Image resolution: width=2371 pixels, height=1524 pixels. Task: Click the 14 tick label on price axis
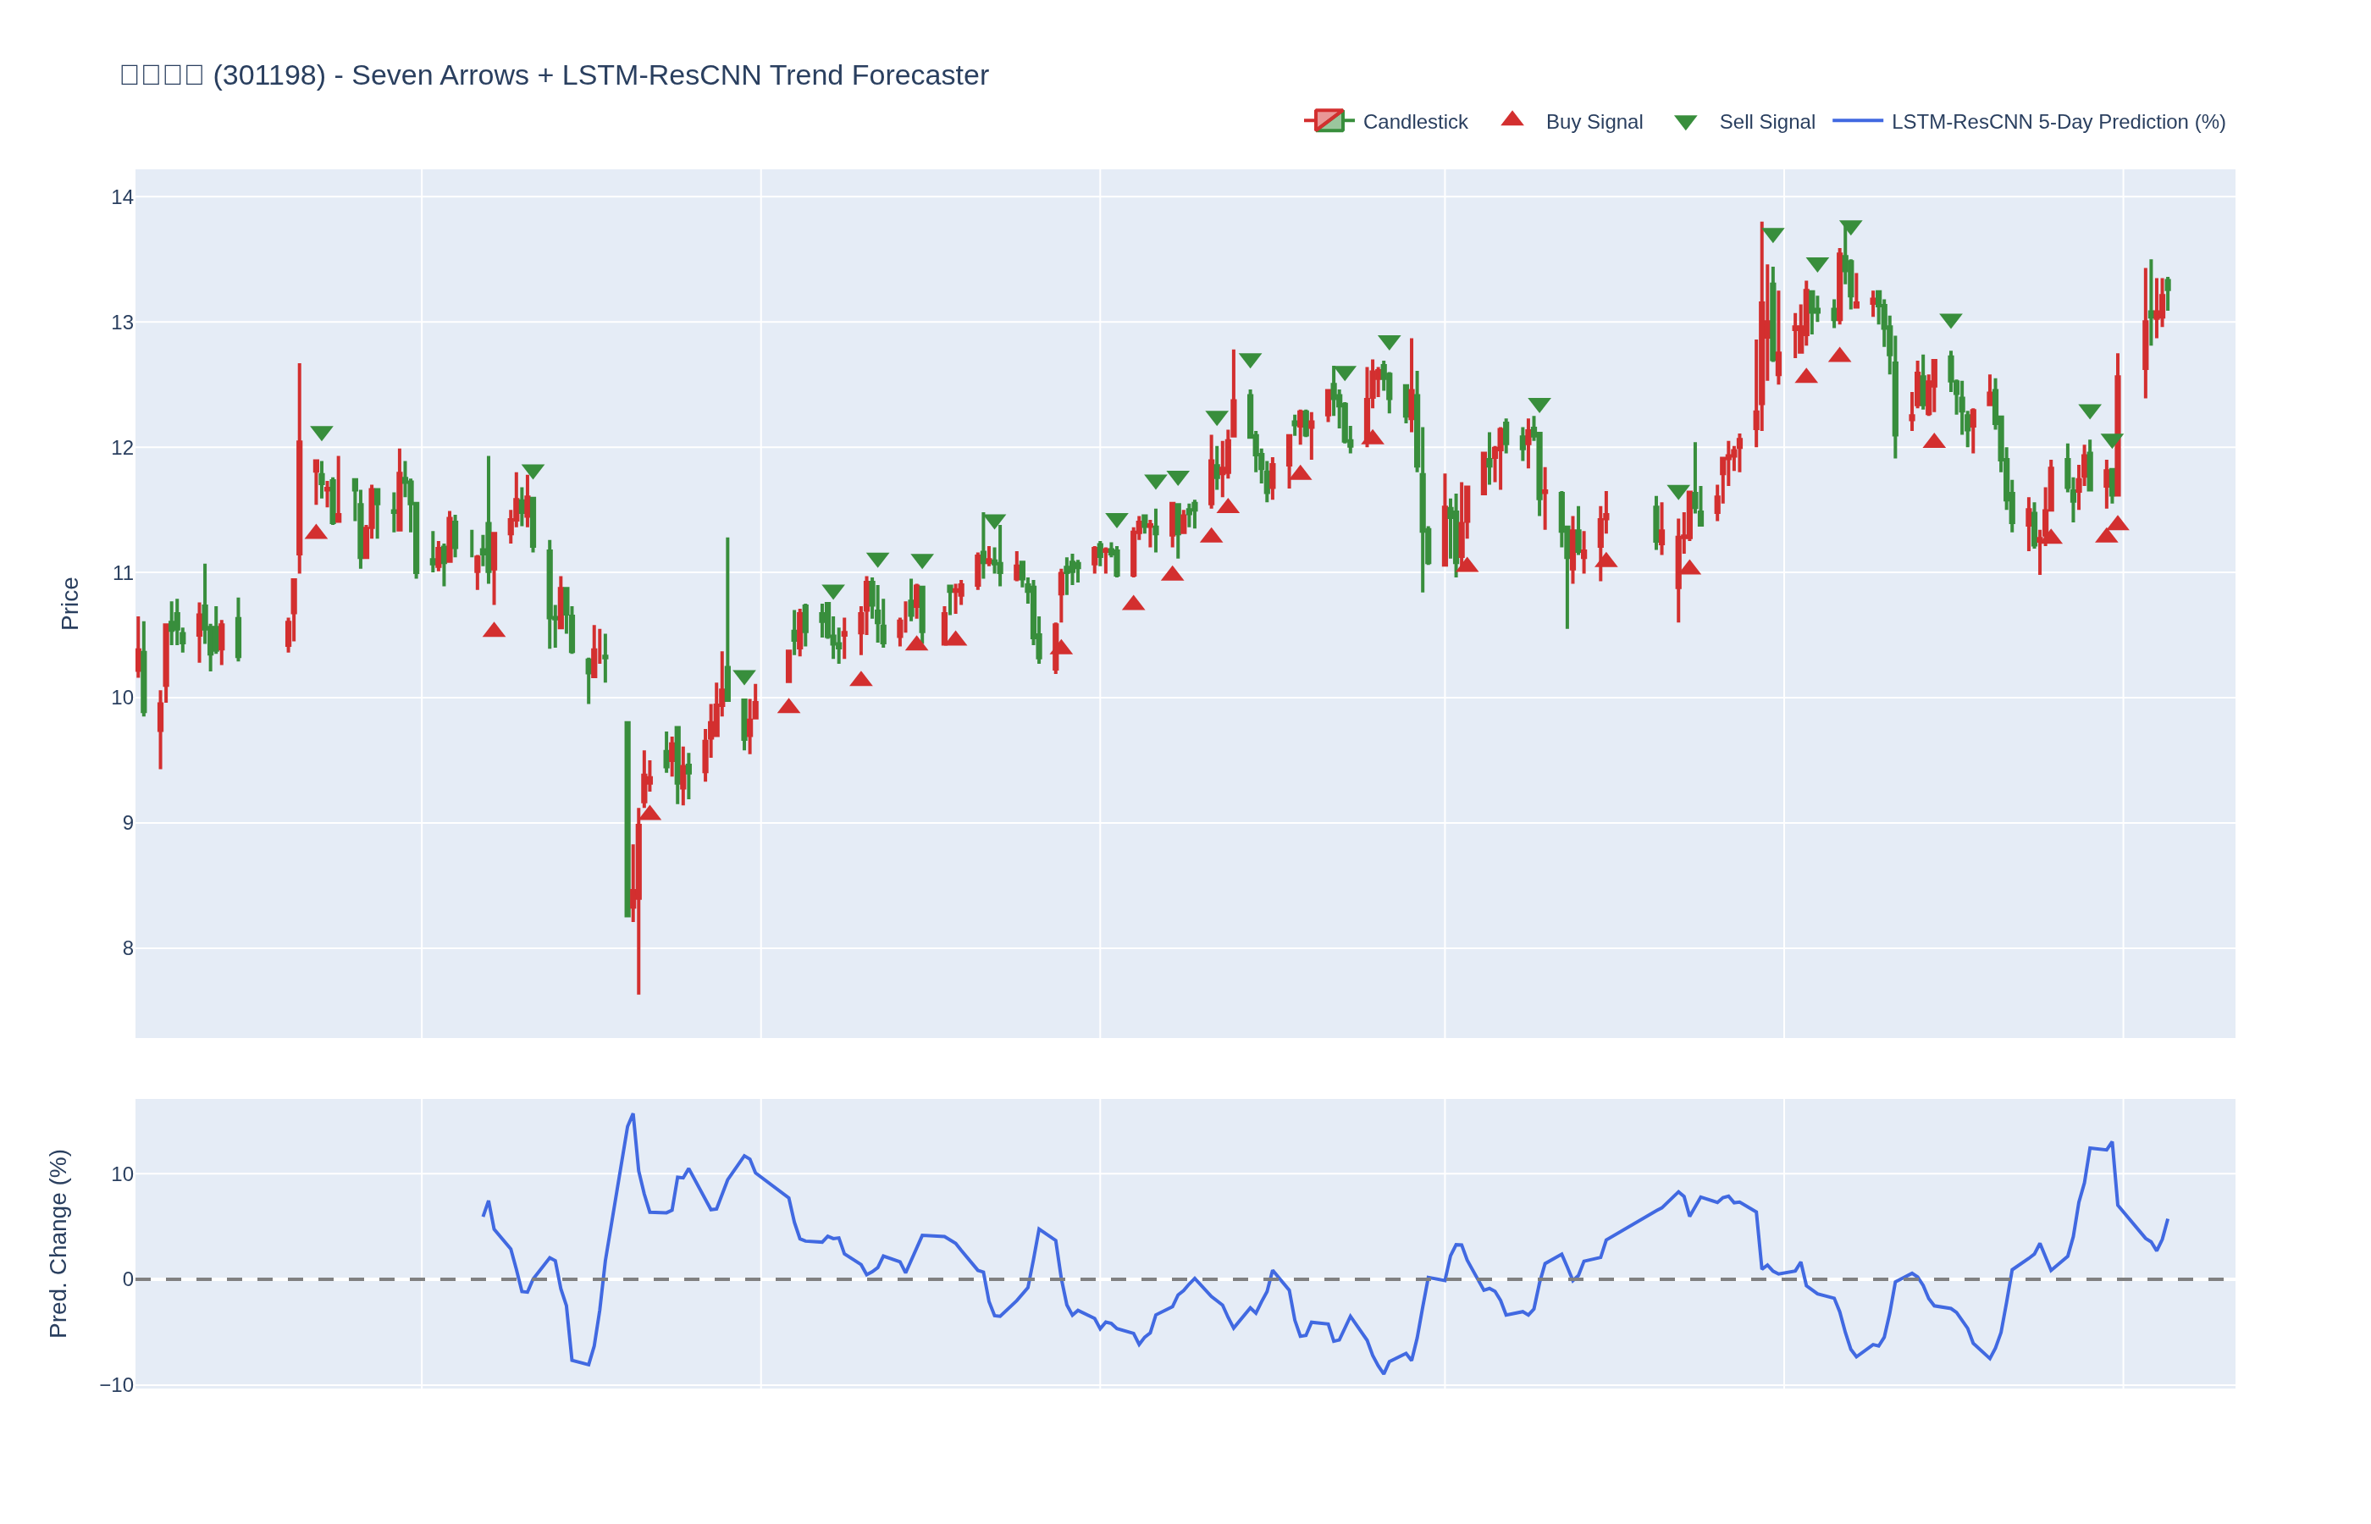(122, 197)
